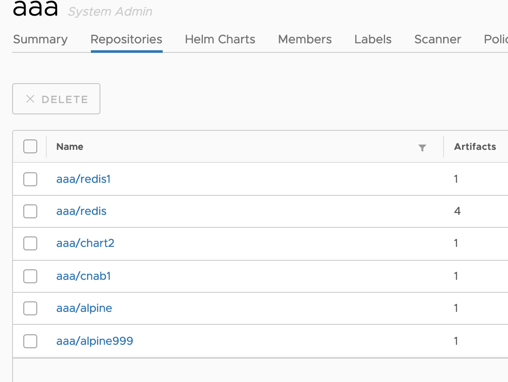Select all repositories with the header checkbox

click(x=30, y=146)
